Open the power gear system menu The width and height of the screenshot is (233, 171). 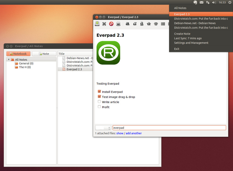(230, 2)
